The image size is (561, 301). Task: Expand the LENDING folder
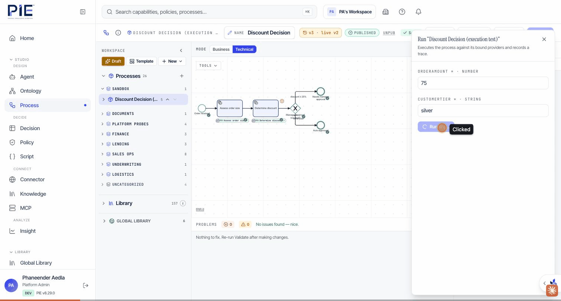coord(103,144)
